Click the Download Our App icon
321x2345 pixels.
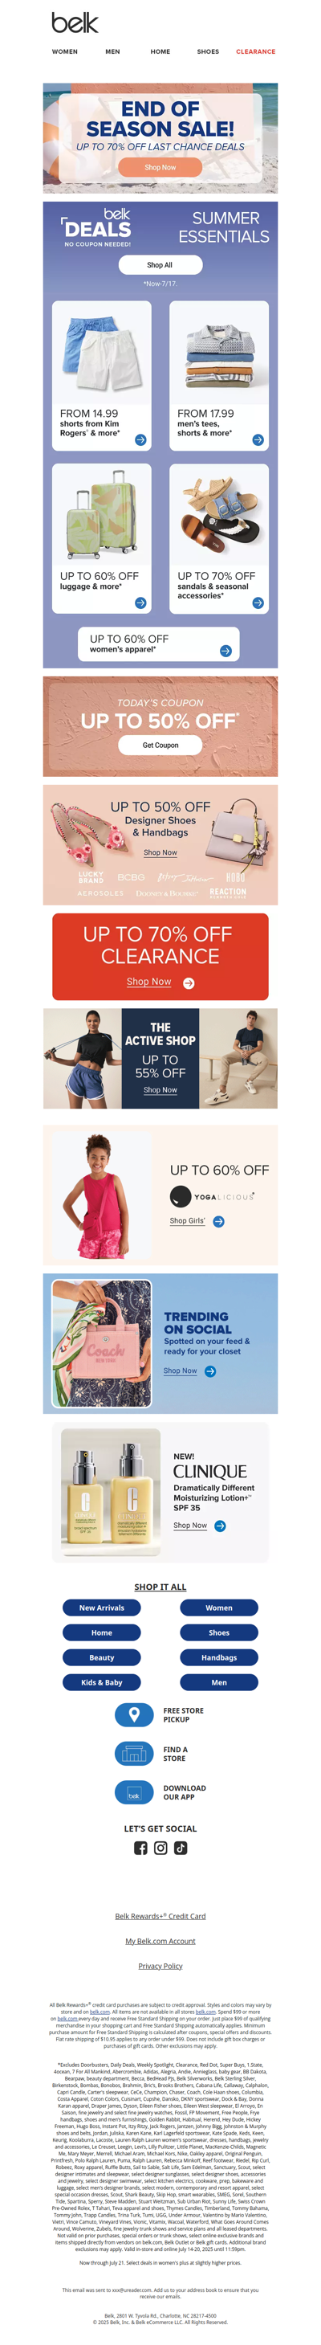[134, 1791]
